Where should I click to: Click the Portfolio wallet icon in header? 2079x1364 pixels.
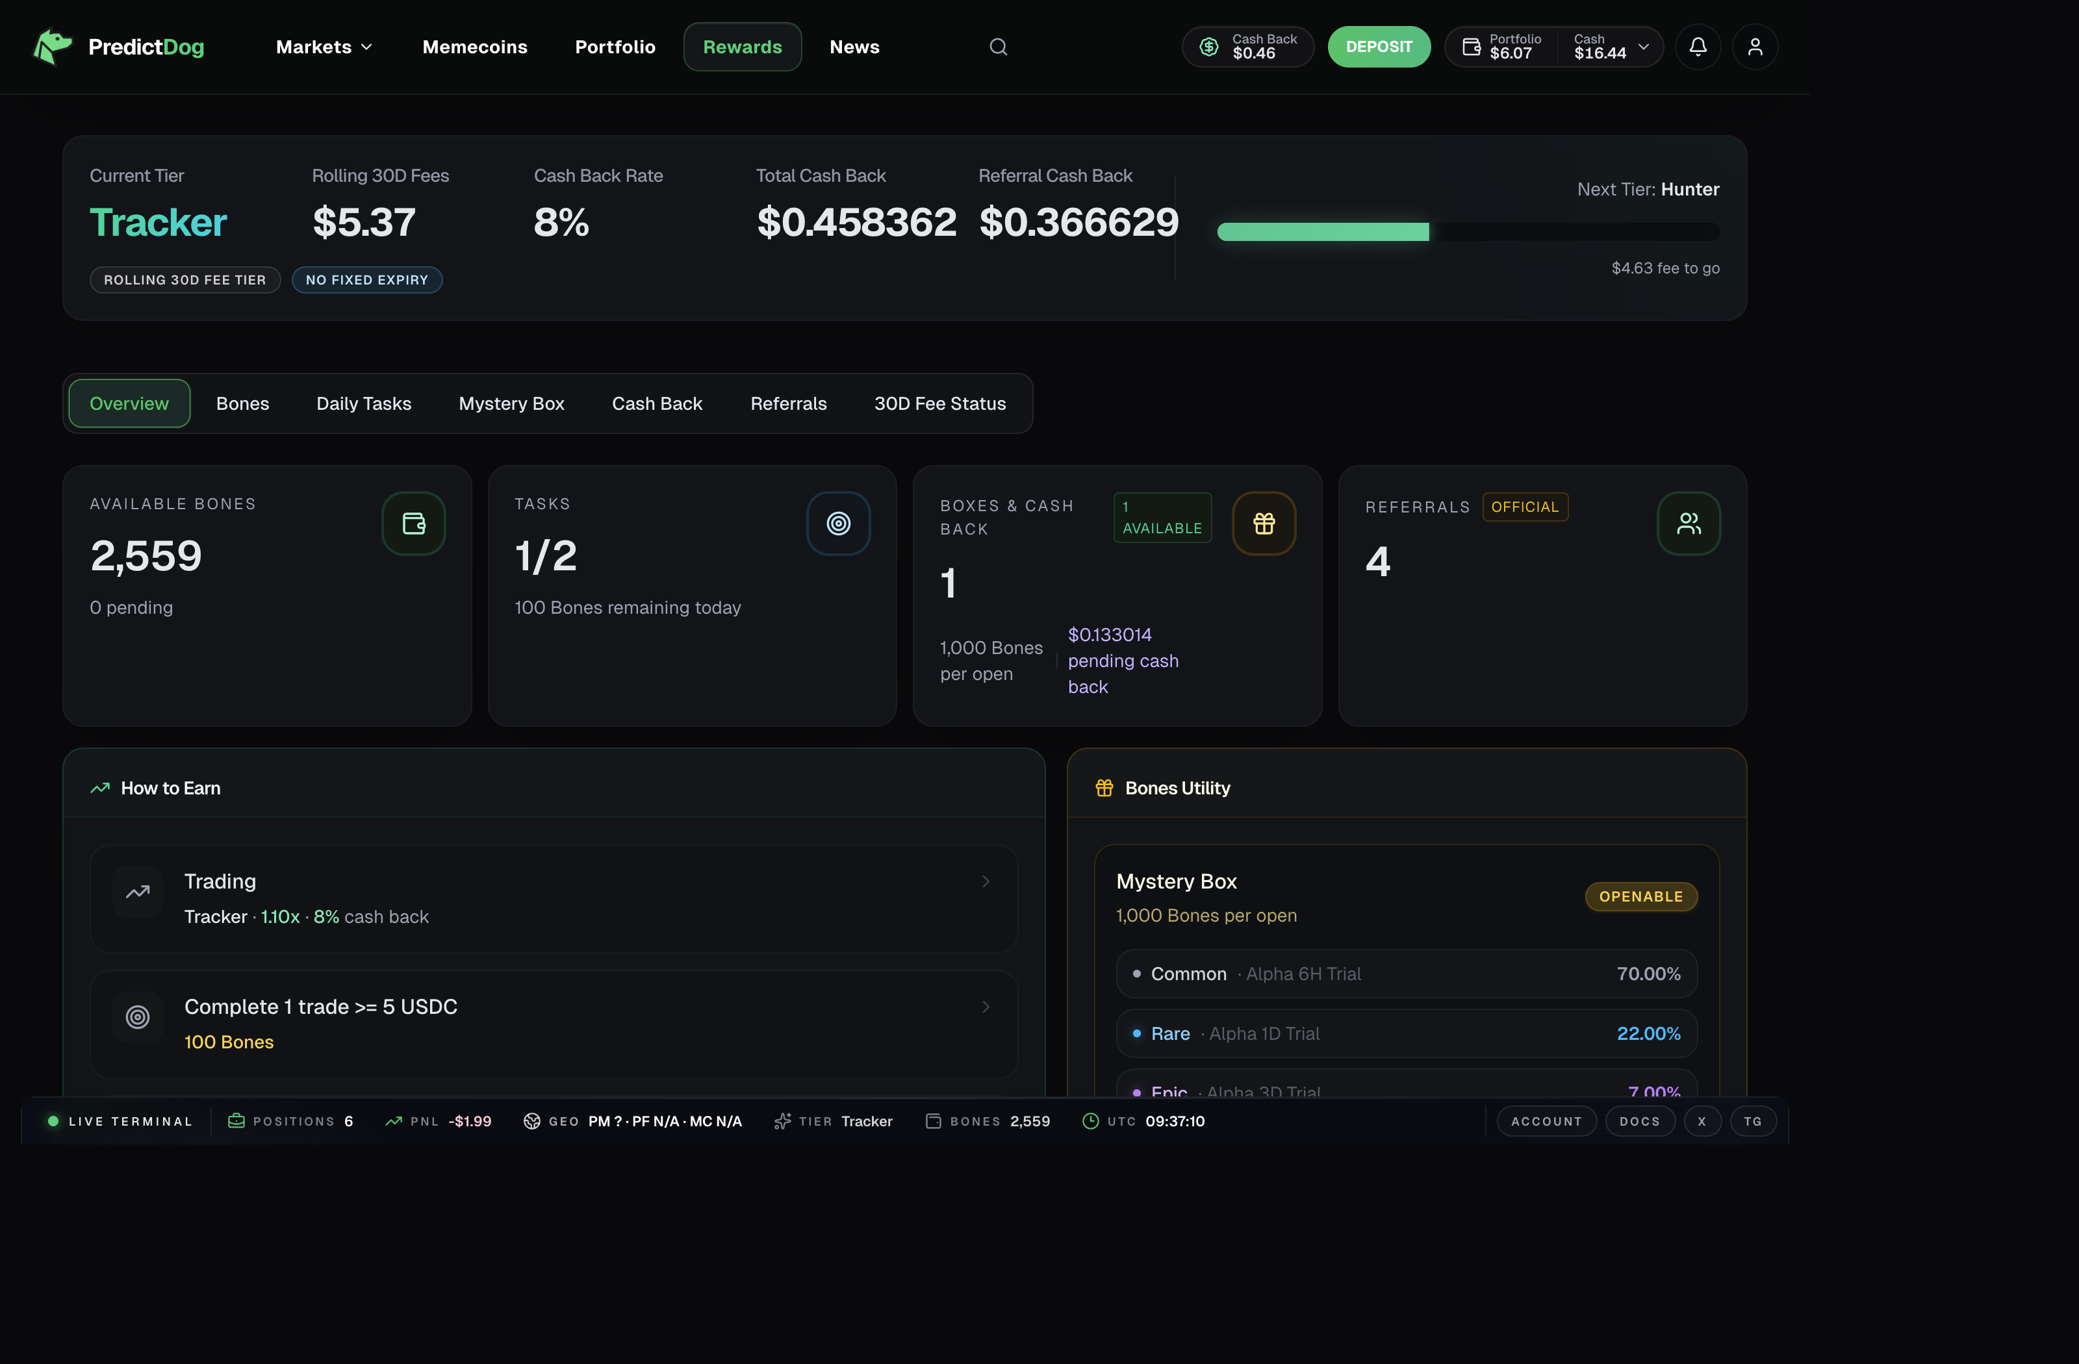(x=1472, y=47)
